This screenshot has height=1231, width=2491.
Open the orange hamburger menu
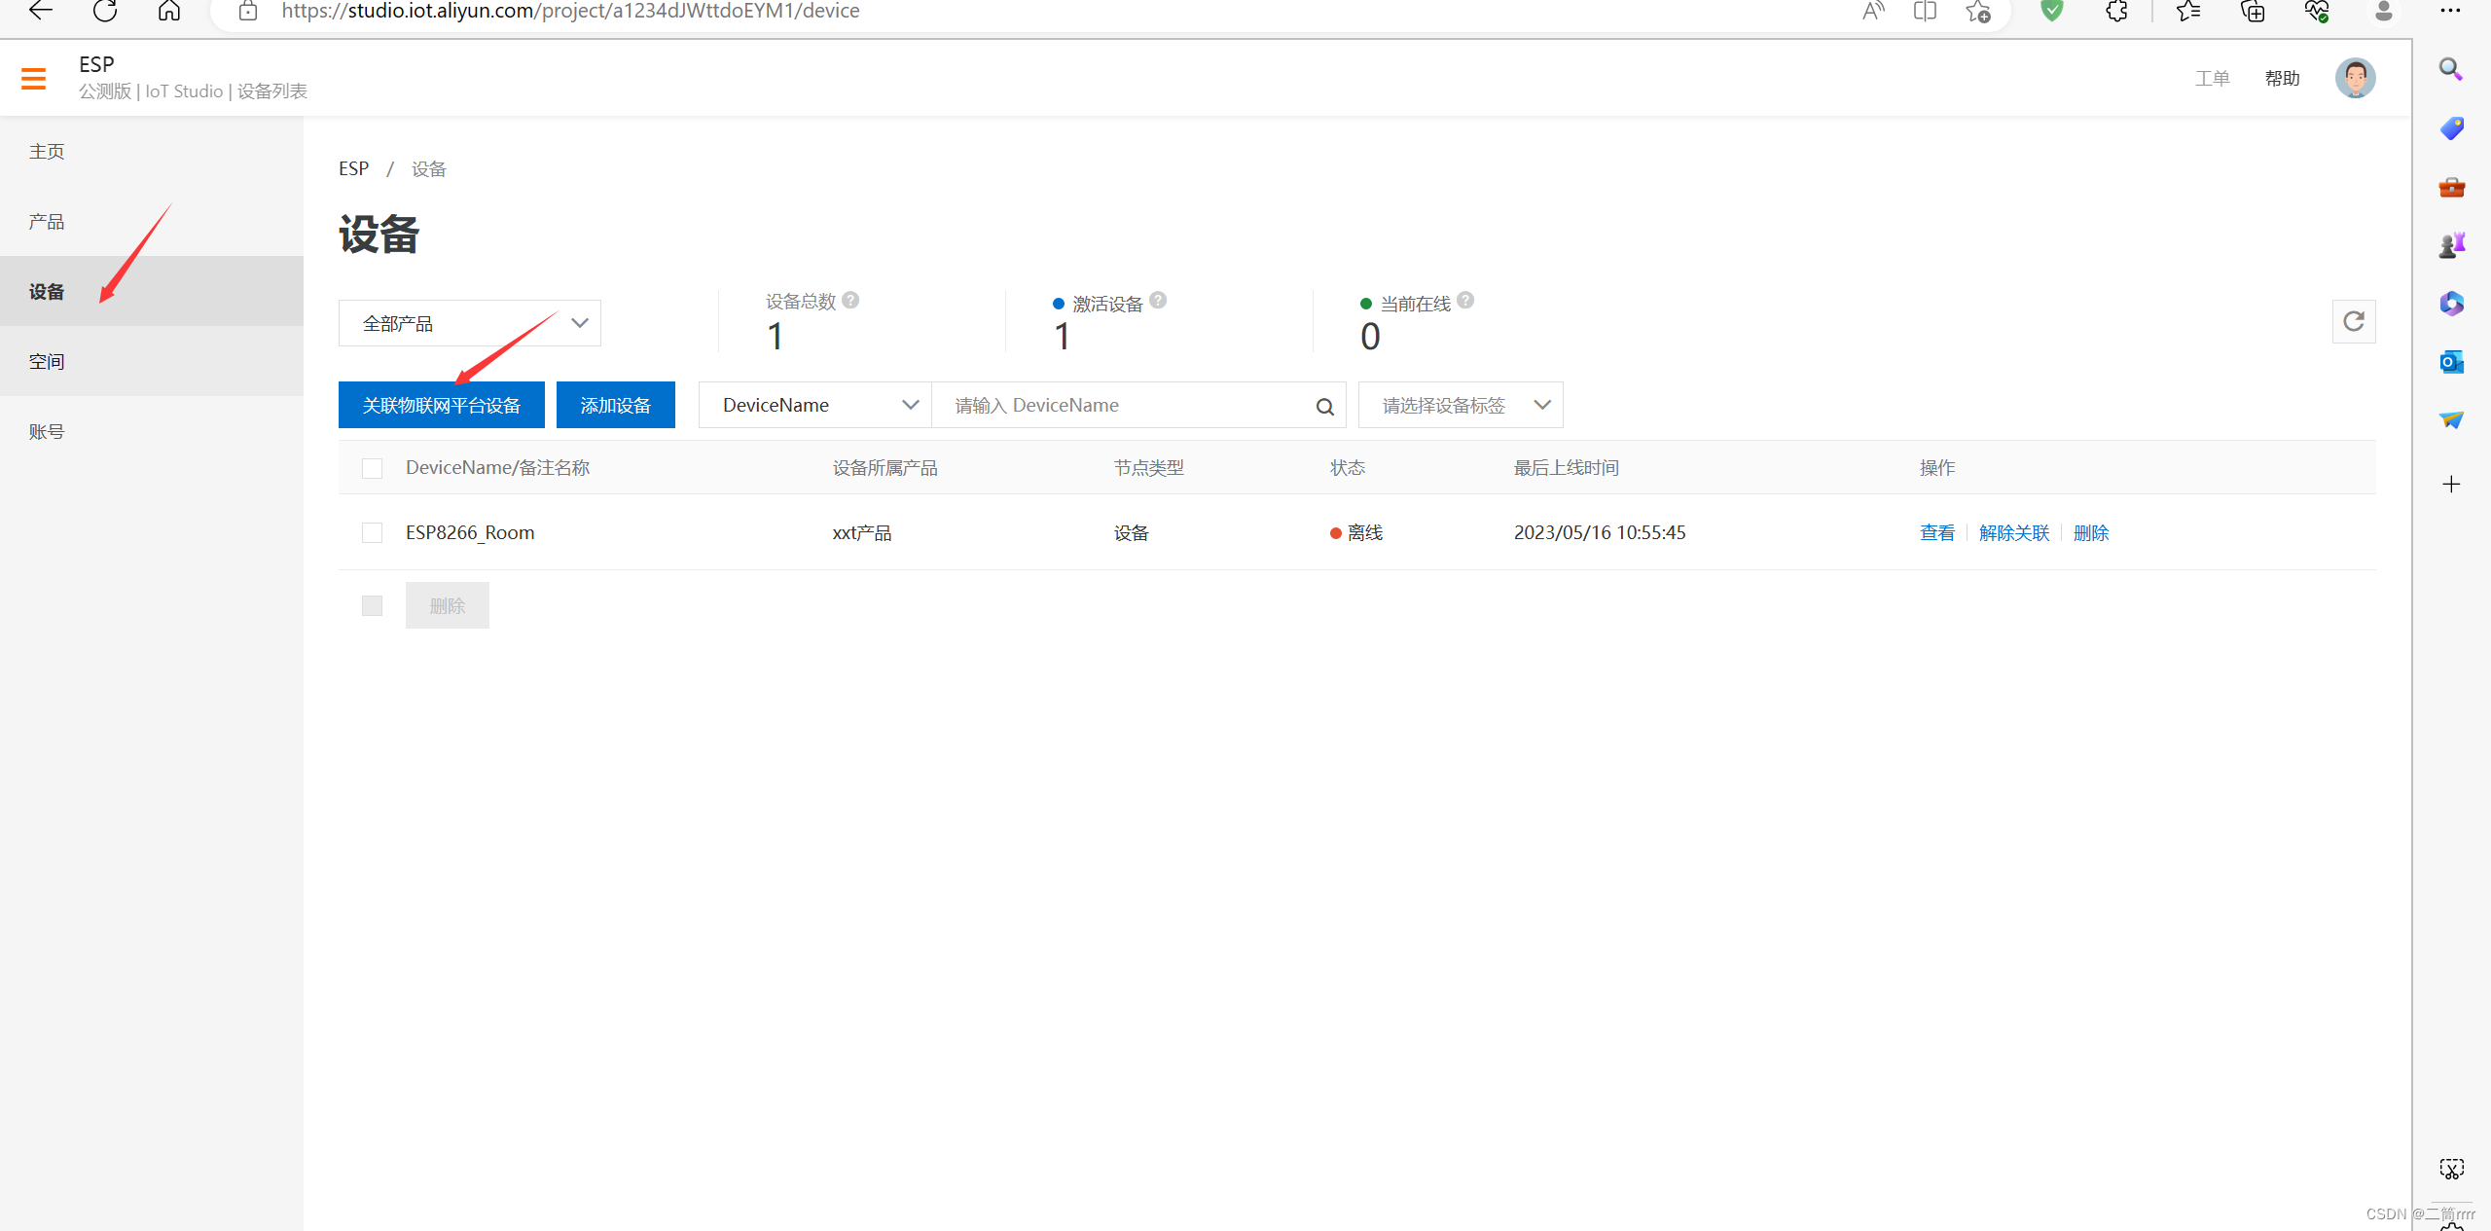pyautogui.click(x=33, y=78)
